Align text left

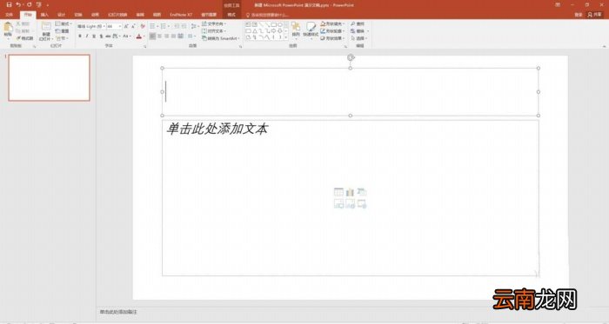click(x=152, y=36)
